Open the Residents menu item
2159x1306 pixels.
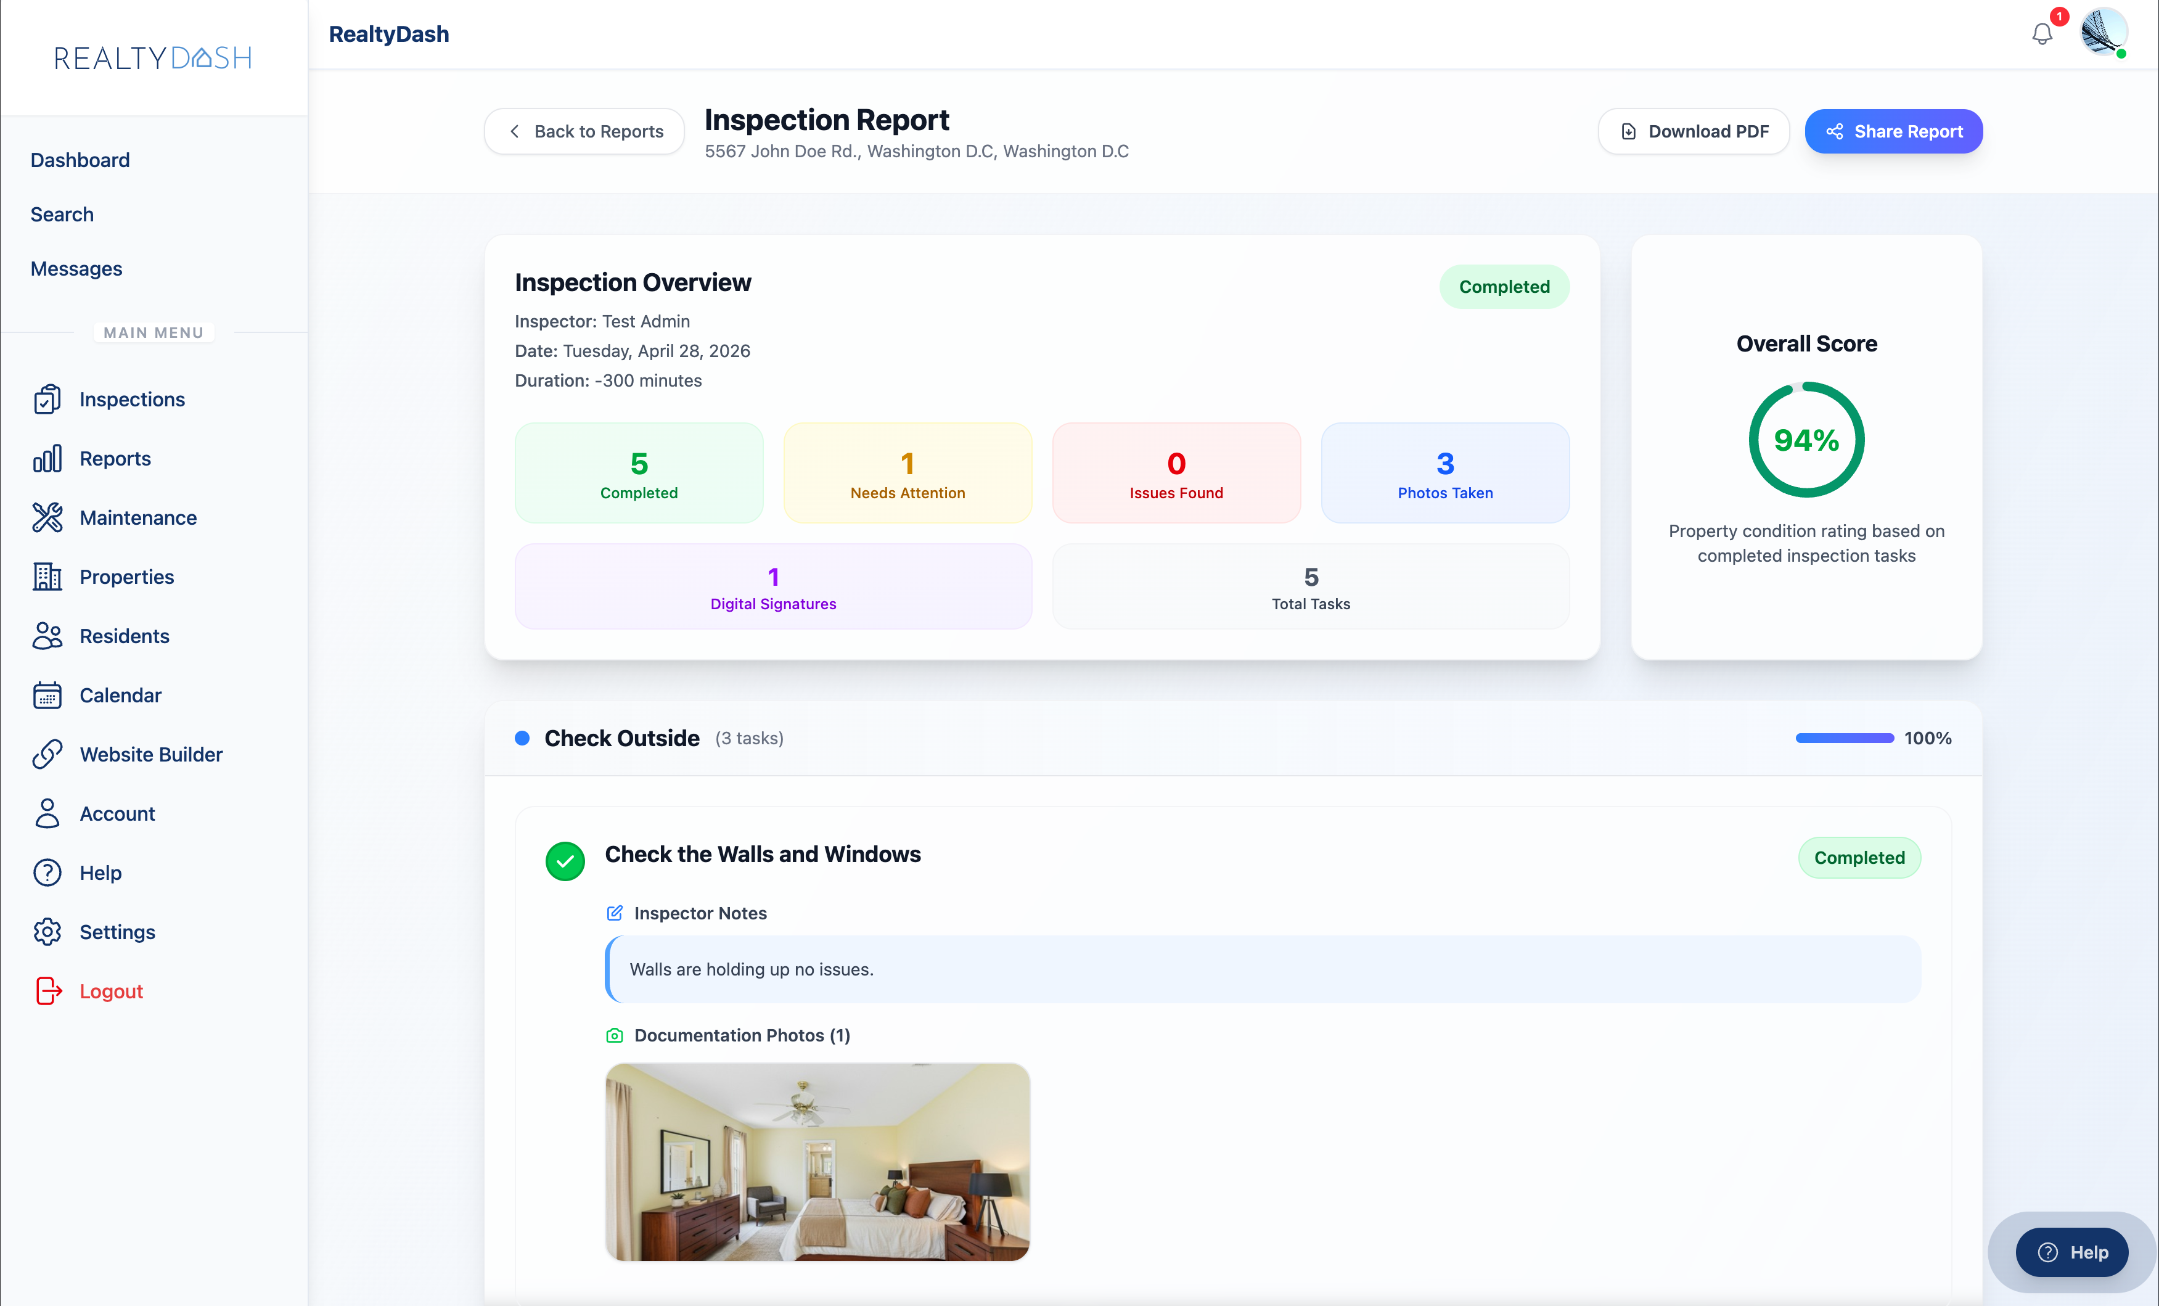click(125, 636)
